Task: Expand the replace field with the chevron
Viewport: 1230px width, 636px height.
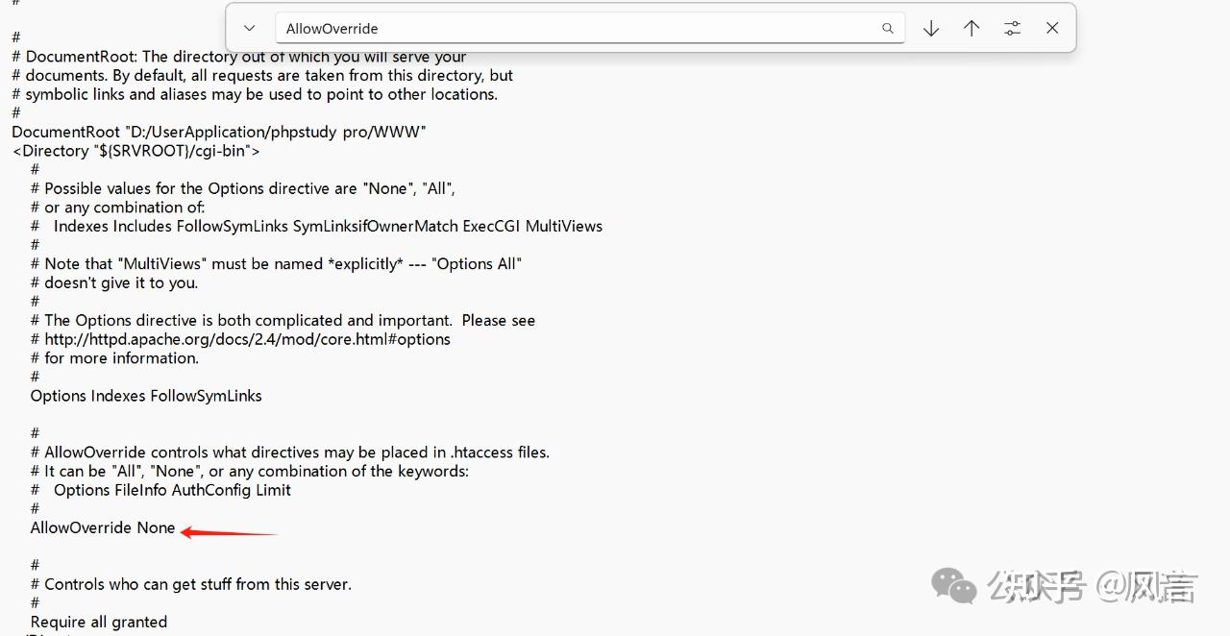Action: pos(249,29)
